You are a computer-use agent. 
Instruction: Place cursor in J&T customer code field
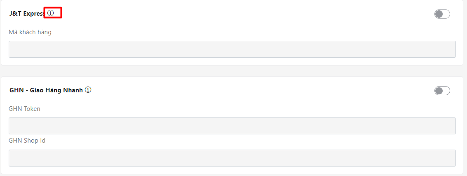(x=232, y=49)
